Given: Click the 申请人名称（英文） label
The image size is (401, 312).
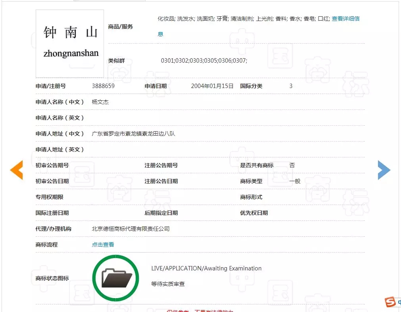Looking at the screenshot, I should coord(59,118).
